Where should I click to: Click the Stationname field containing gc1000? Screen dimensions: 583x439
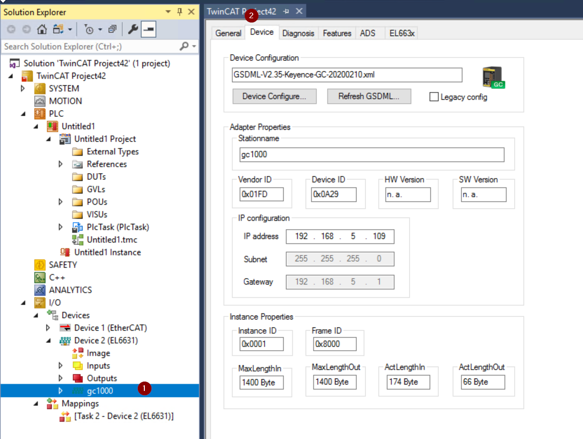[x=372, y=154]
